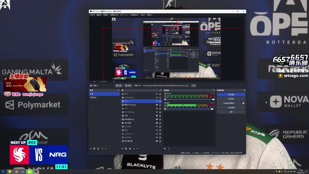
Task: Add a new scene with the plus icon
Action: [91, 148]
